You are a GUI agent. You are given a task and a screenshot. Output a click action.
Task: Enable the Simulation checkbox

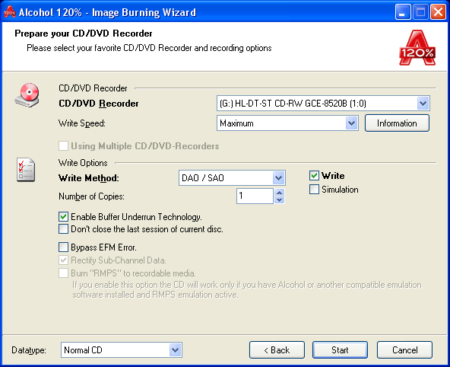(x=314, y=190)
